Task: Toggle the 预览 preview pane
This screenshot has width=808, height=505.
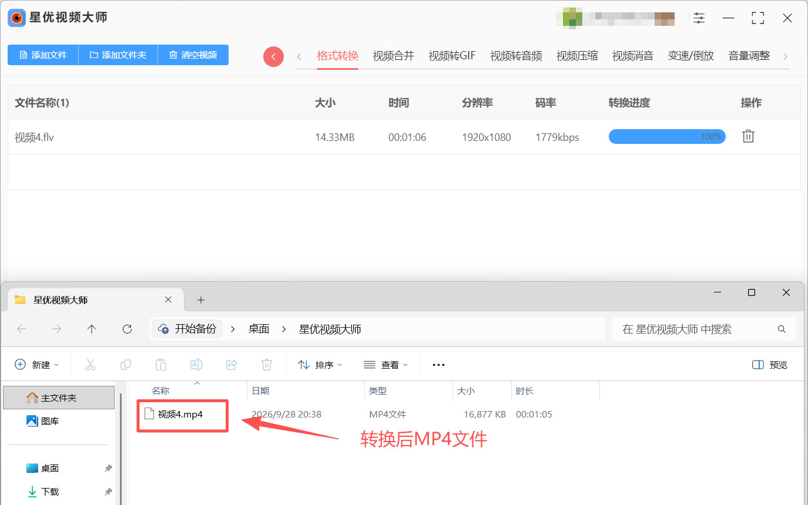Action: [x=770, y=365]
